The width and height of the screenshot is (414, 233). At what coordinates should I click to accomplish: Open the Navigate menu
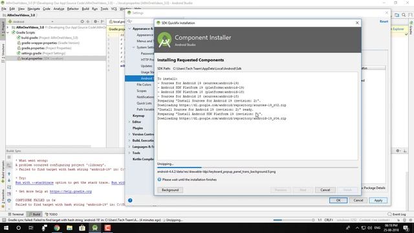(34, 8)
